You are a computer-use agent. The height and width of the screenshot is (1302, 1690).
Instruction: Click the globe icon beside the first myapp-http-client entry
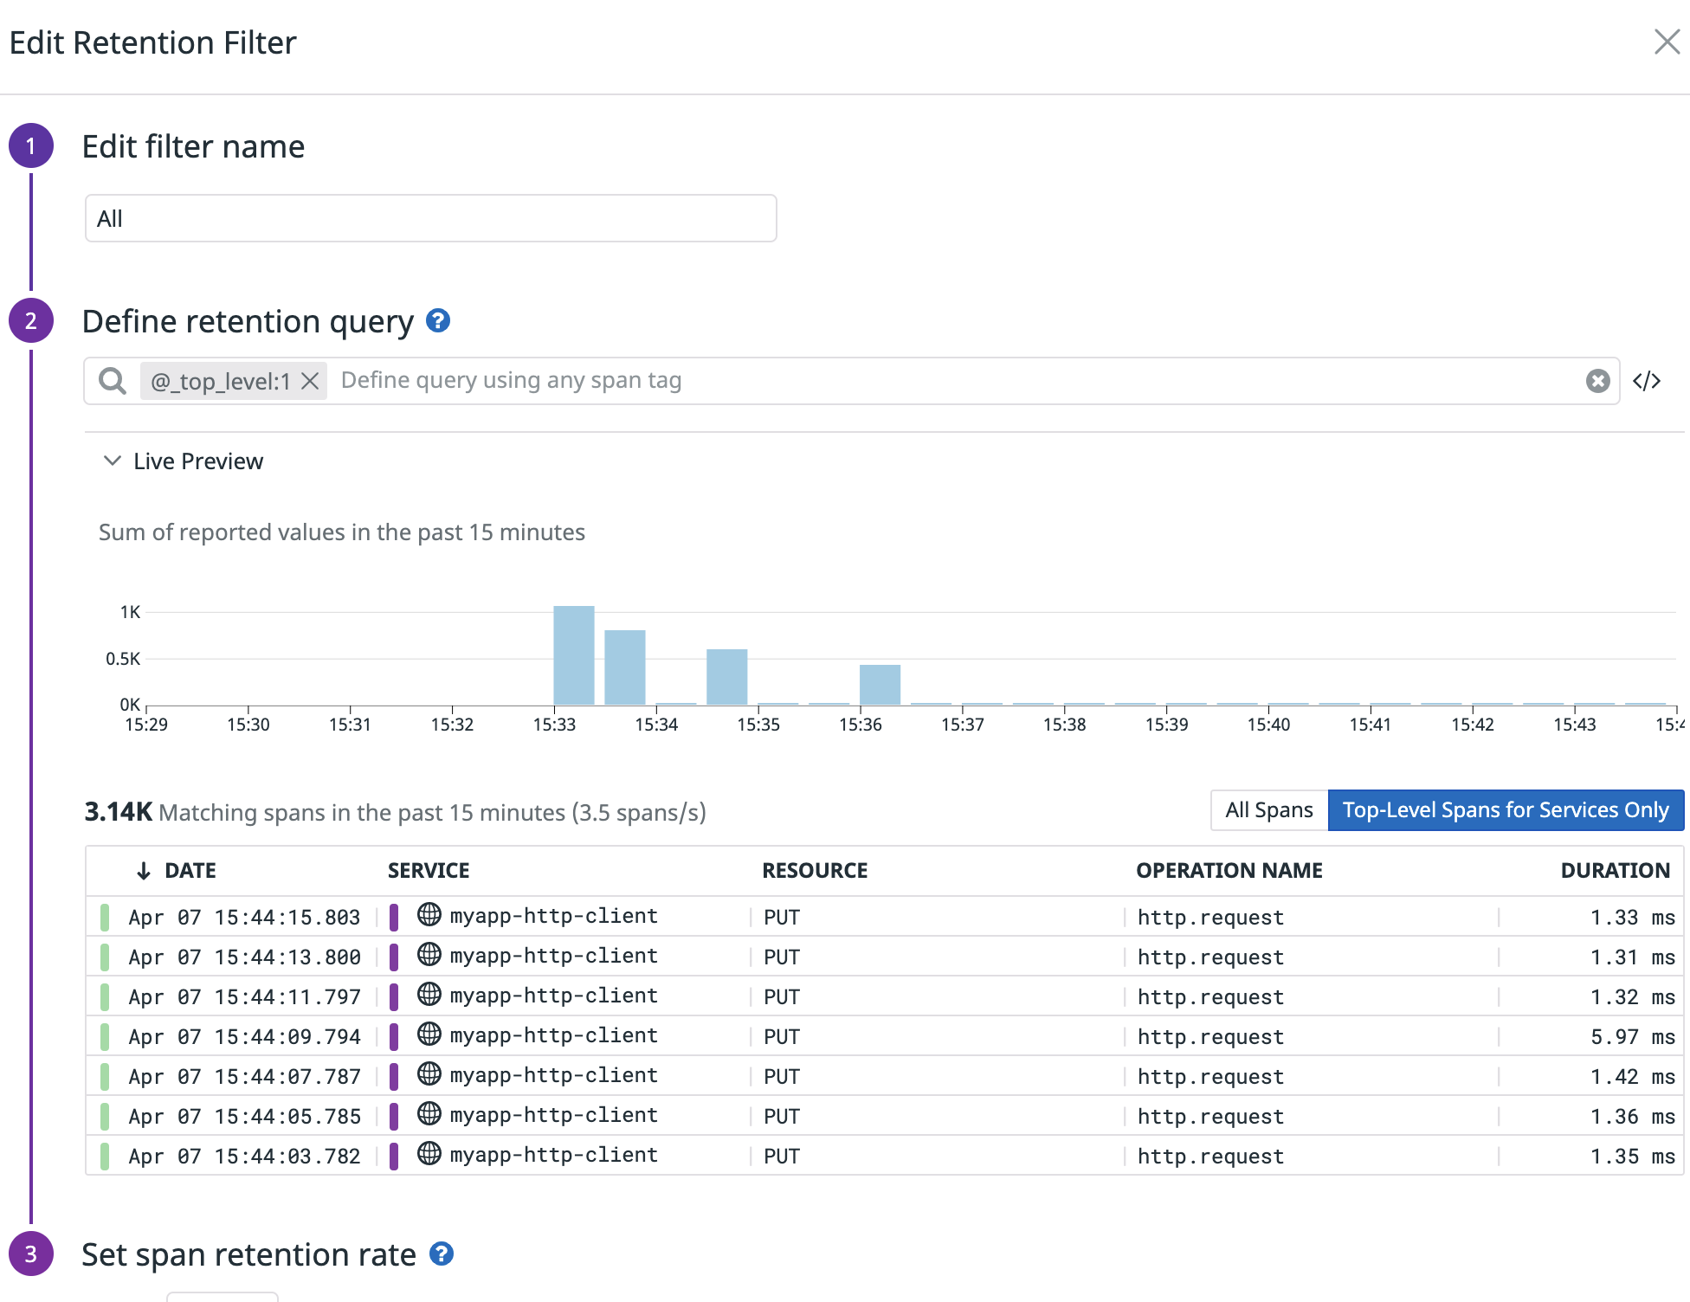coord(429,916)
